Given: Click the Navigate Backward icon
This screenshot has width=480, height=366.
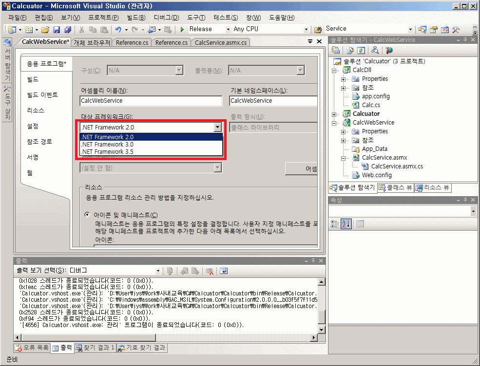Looking at the screenshot, I should coord(152,29).
